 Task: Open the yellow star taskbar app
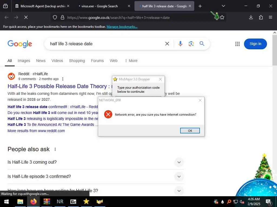coord(86,202)
